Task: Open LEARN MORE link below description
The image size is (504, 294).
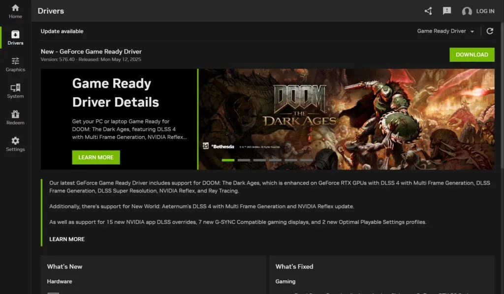Action: tap(67, 239)
